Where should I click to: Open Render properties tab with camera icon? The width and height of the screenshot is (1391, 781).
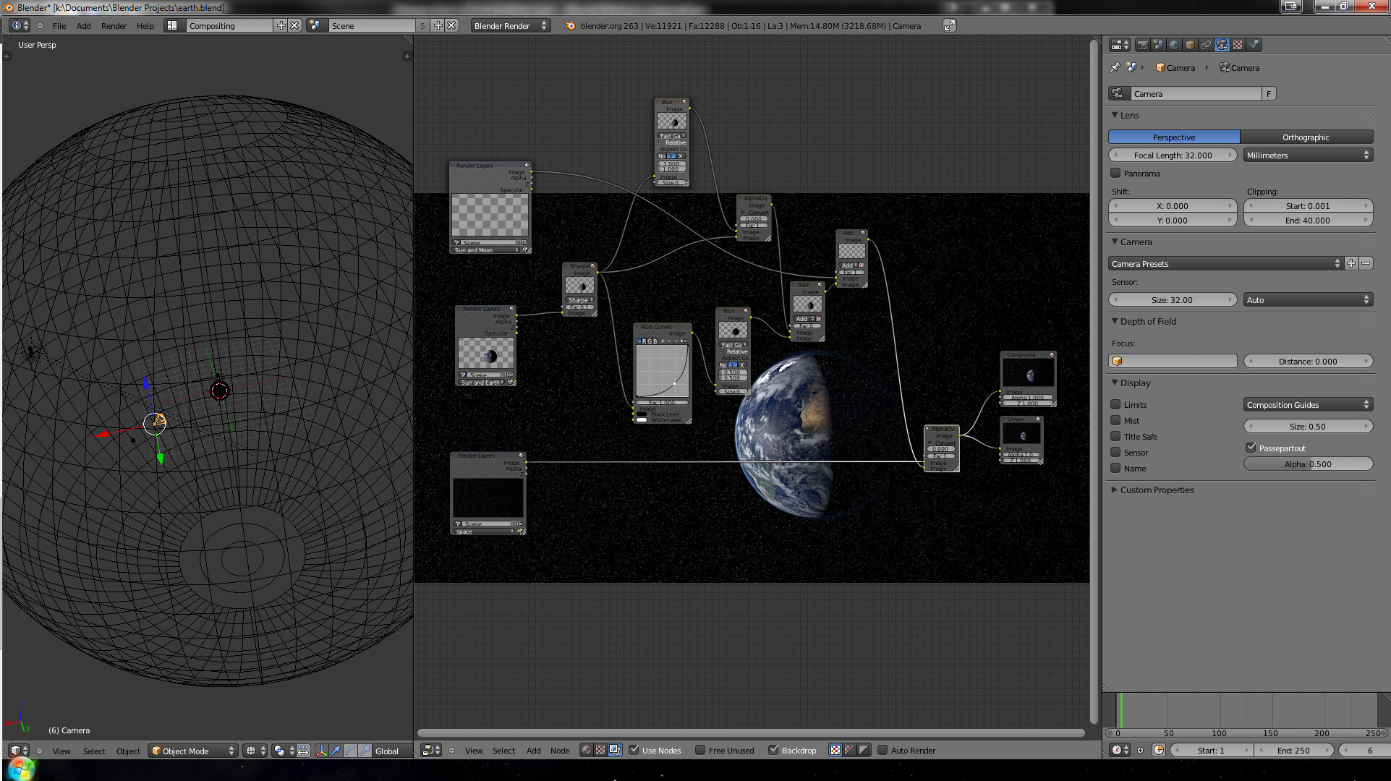pyautogui.click(x=1142, y=45)
